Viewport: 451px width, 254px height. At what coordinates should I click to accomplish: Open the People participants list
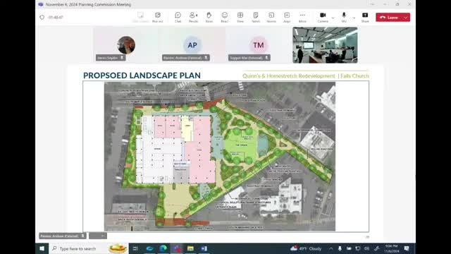[x=193, y=17]
